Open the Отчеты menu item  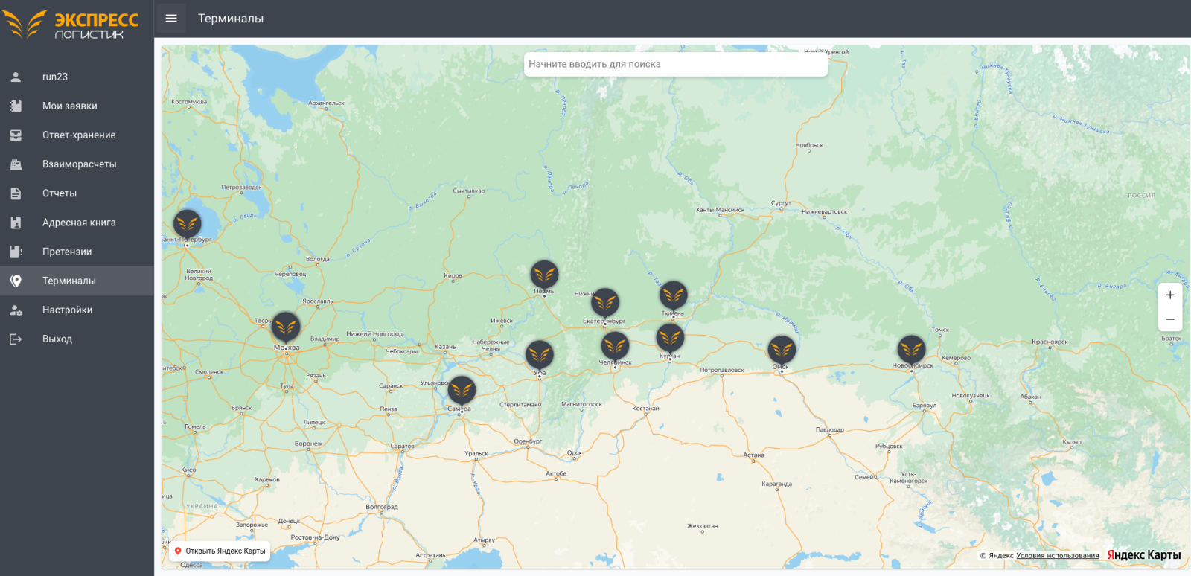(x=77, y=193)
